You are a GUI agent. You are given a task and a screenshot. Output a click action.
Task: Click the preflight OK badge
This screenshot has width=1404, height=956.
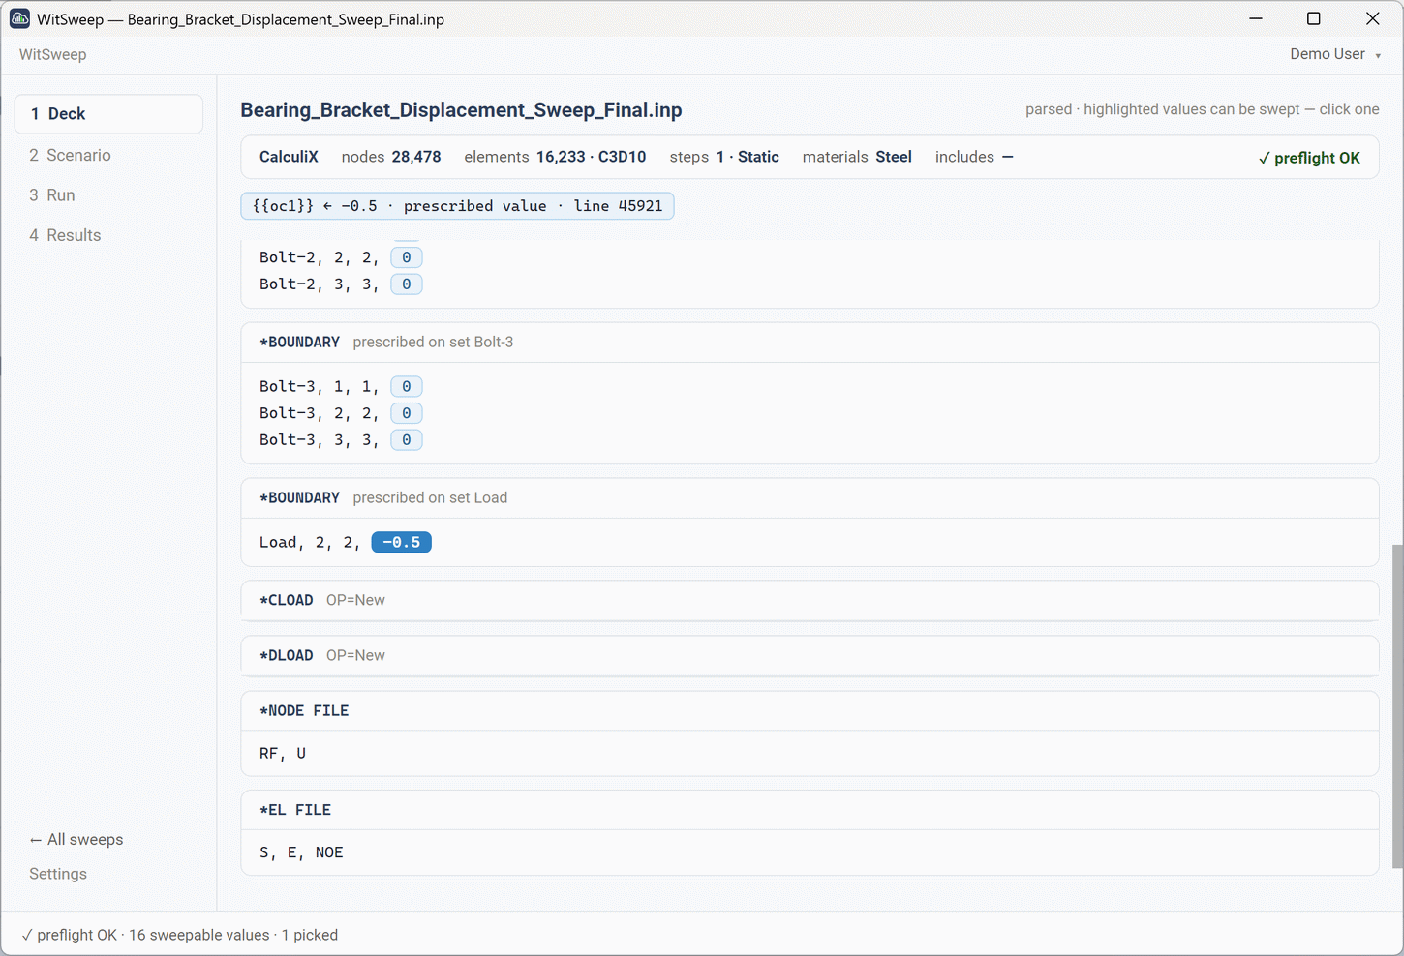coord(1309,158)
